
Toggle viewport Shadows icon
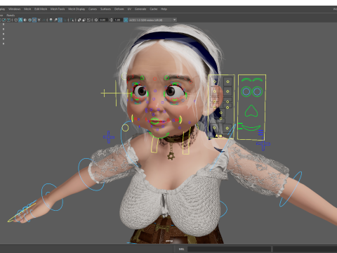tap(44, 20)
